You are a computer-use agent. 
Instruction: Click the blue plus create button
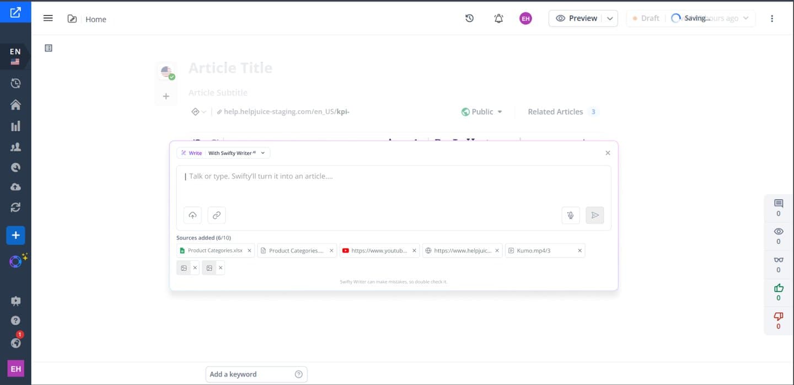tap(15, 235)
